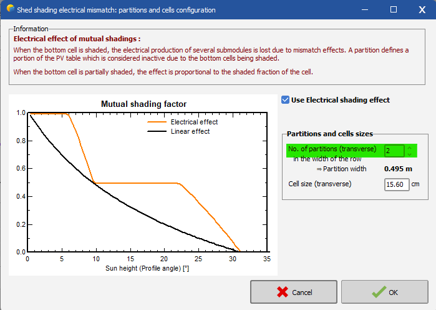Click the PVsyst app icon in title bar

10,9
